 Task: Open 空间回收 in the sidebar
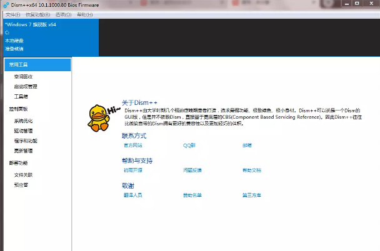[23, 77]
